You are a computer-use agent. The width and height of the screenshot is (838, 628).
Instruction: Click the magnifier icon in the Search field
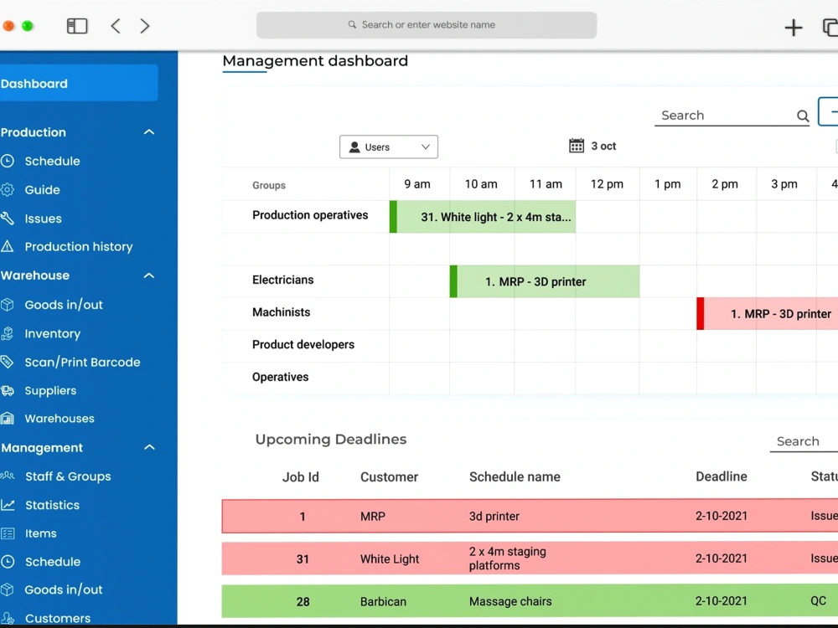802,116
